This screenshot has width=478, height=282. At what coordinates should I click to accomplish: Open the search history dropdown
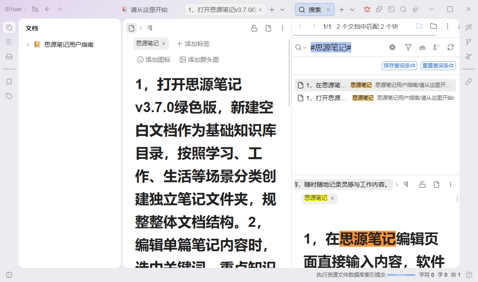click(301, 47)
